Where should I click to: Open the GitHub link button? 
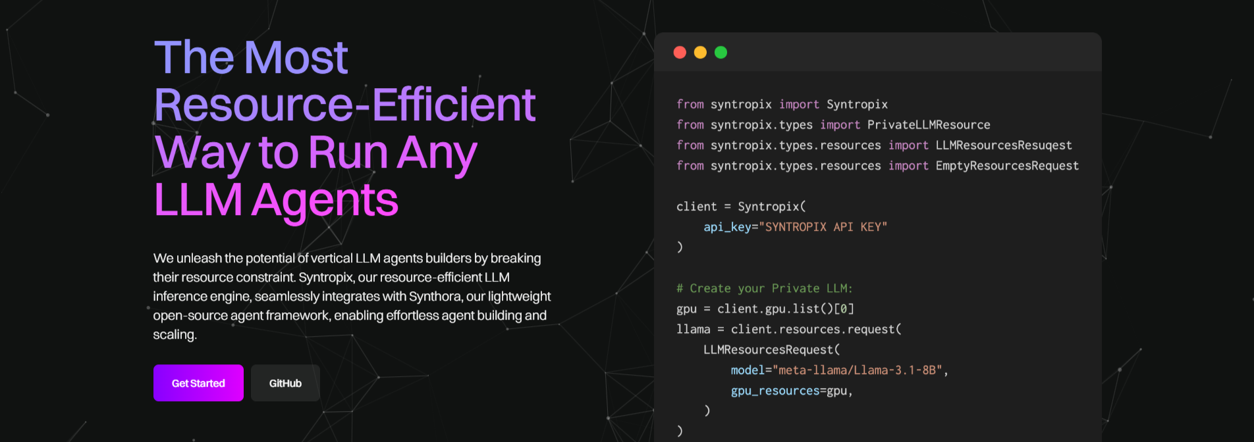click(x=285, y=383)
